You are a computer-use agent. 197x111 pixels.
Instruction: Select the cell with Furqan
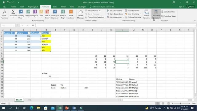[x=46, y=44]
